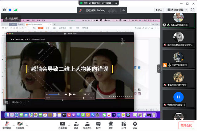Screen dimensions: 197x131
Task: Open meeting info circle icon
Action: click(4, 10)
